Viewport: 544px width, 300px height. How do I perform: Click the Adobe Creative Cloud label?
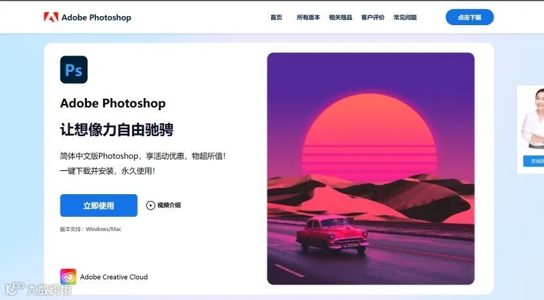click(x=114, y=277)
